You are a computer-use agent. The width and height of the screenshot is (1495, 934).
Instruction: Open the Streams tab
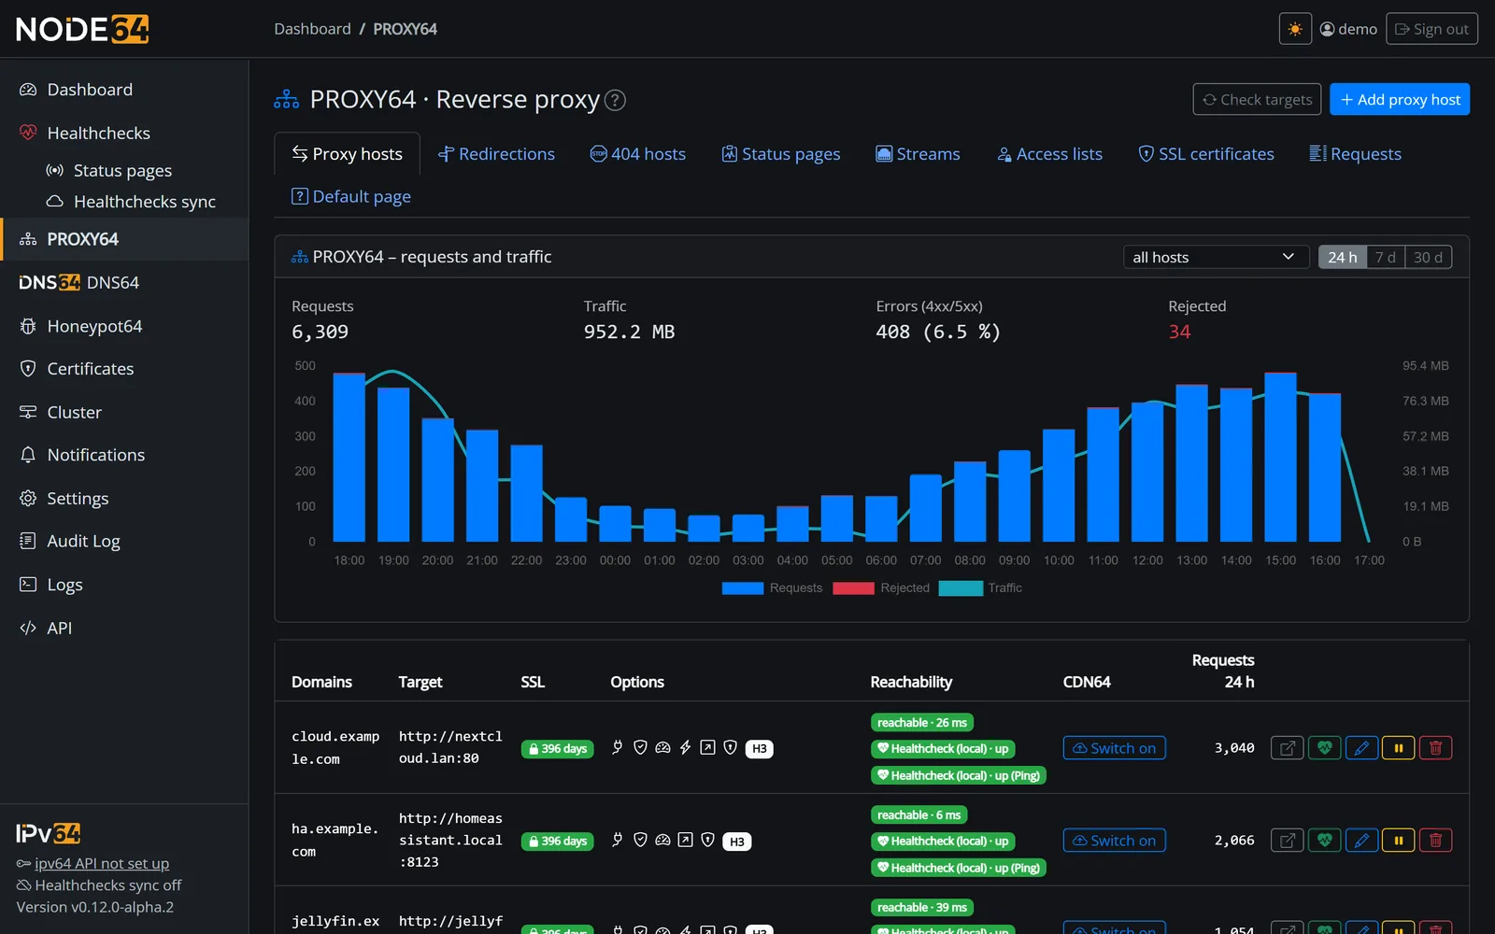[x=918, y=154]
